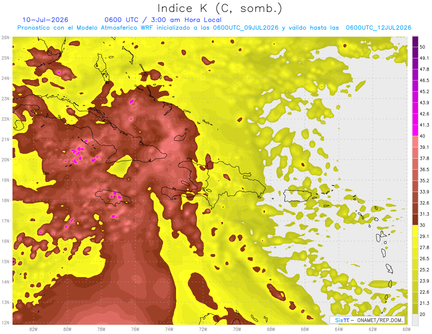Click the "25.2" colorbar label
Viewport: 432px width, 334px height.
pyautogui.click(x=424, y=270)
